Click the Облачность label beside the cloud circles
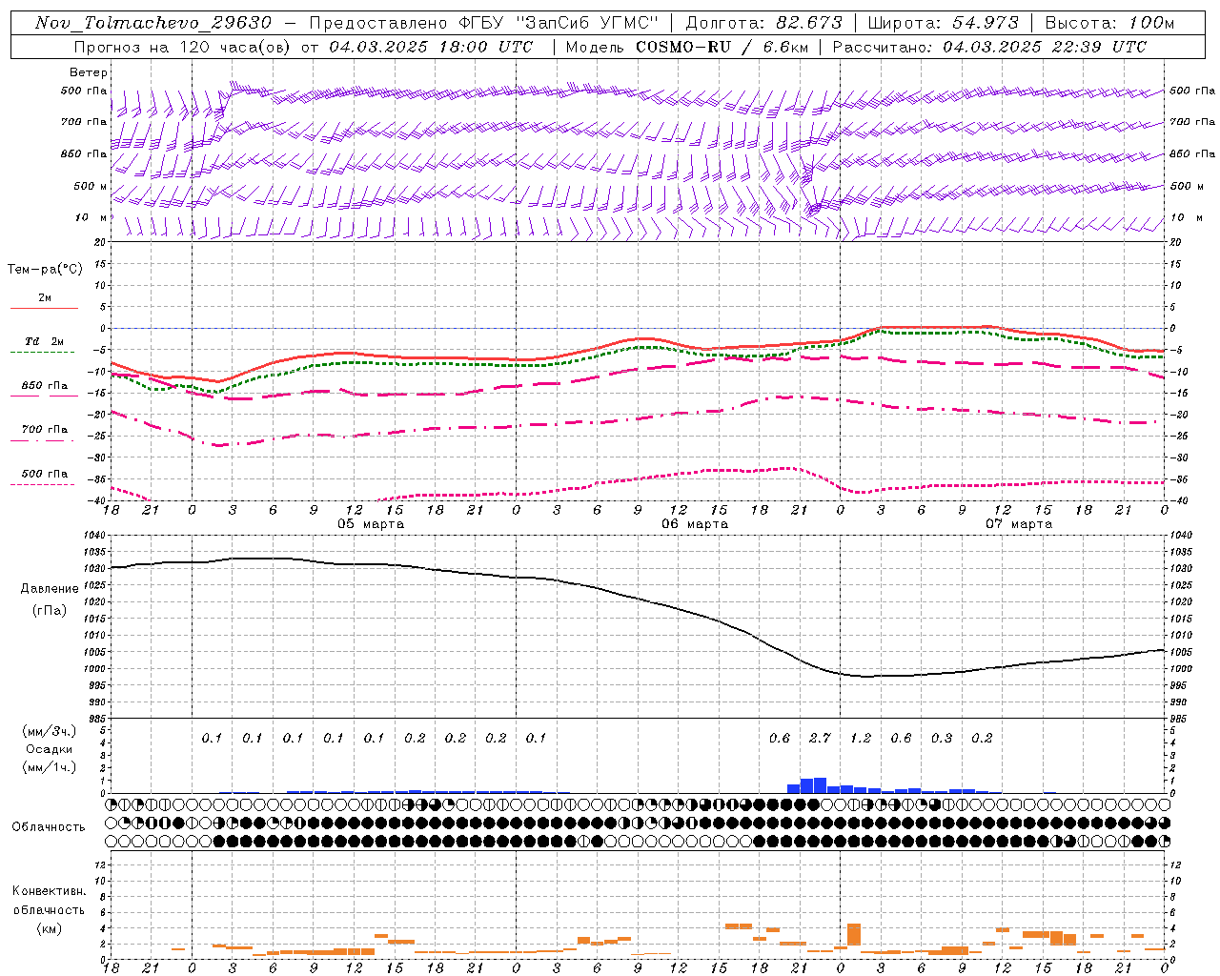The height and width of the screenshot is (976, 1220). pos(49,826)
